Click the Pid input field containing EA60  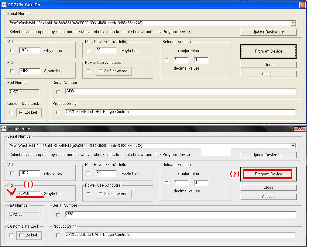tap(29, 194)
